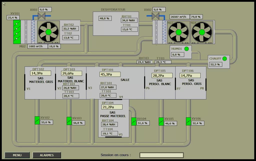Click the XV106 green damper icon
The width and height of the screenshot is (256, 161).
(188, 121)
